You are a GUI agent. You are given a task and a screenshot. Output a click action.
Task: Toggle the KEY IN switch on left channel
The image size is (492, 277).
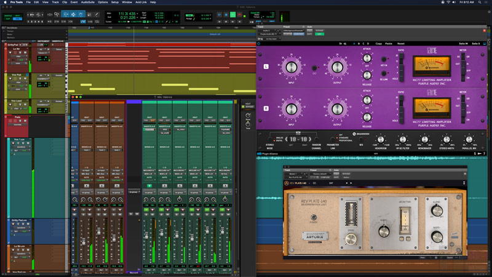[383, 59]
